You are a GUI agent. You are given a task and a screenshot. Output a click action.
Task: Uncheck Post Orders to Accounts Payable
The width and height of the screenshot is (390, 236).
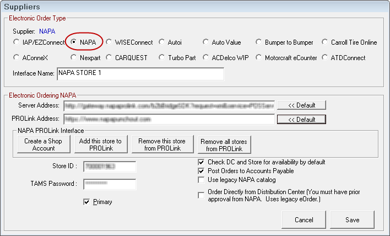point(202,171)
